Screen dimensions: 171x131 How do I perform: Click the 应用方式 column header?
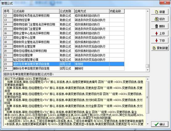[92, 11]
